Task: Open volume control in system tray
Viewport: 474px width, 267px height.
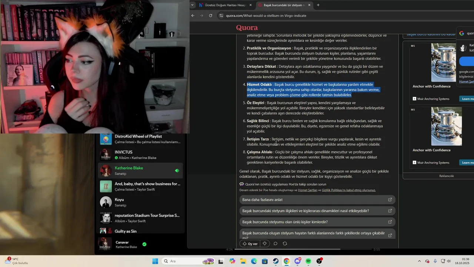Action: click(449, 261)
